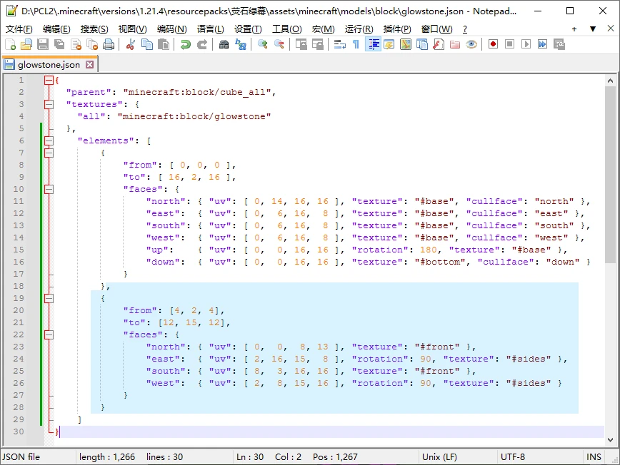Click the Save All icon

(x=59, y=44)
